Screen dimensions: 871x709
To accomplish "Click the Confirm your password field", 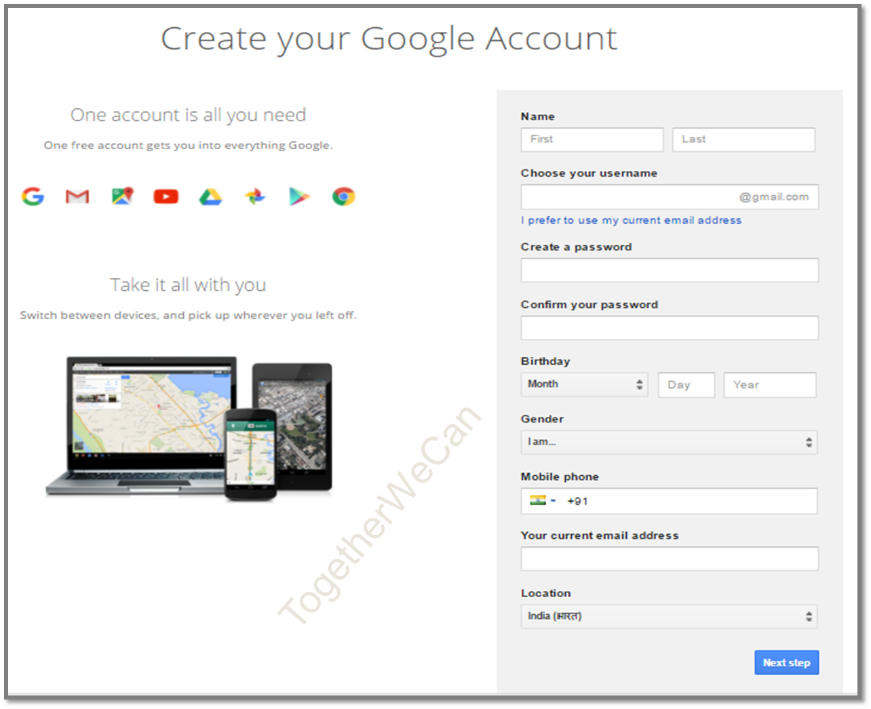I will click(x=670, y=328).
